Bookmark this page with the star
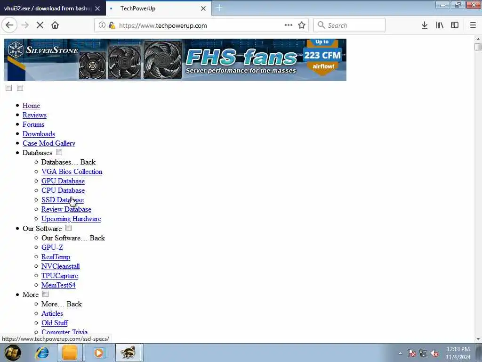 (302, 25)
